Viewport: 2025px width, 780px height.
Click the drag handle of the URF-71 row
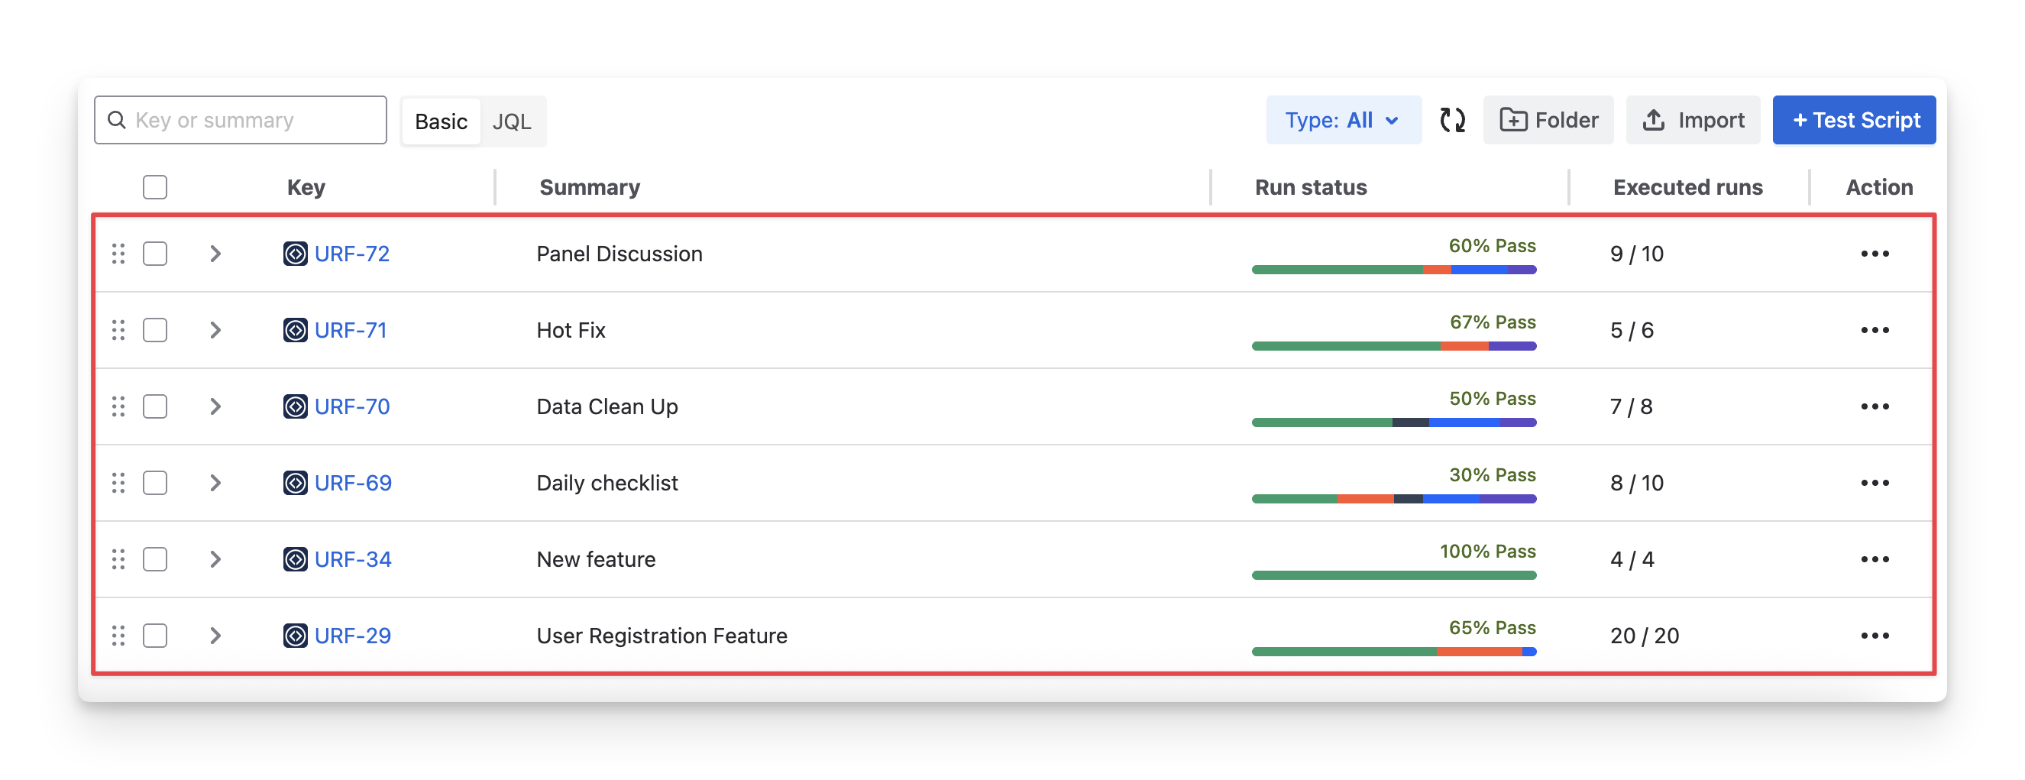(118, 330)
